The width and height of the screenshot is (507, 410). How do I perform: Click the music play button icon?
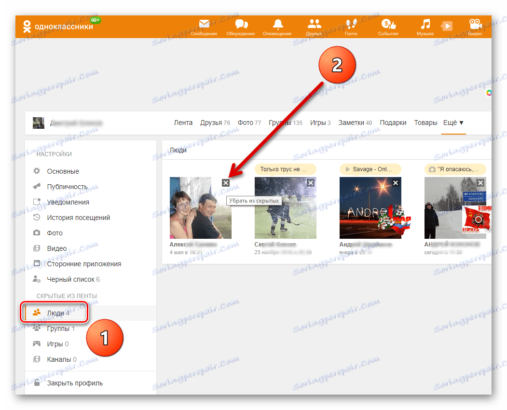(447, 26)
